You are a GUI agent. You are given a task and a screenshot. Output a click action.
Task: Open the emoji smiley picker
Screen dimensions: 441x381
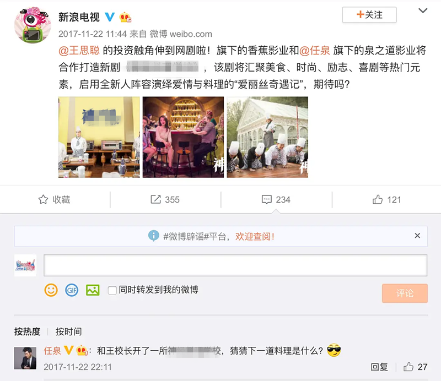pyautogui.click(x=51, y=290)
